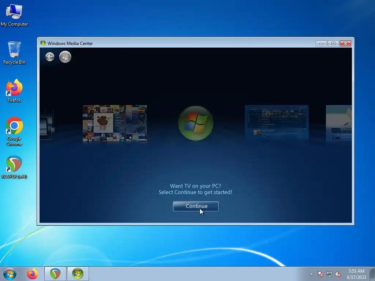Click Windows Media Center taskbar button
Viewport: 375px width, 281px height.
[x=78, y=274]
